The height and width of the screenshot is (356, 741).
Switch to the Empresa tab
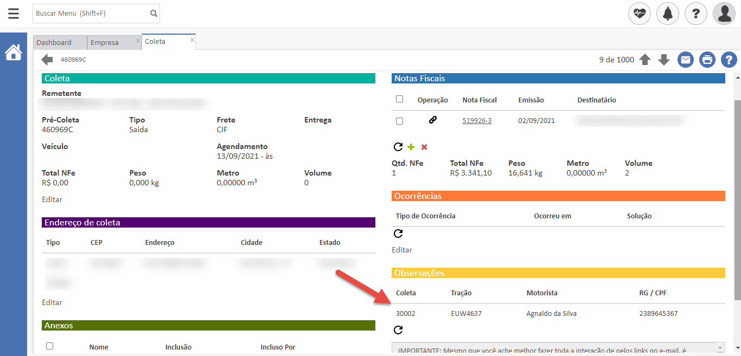click(105, 42)
